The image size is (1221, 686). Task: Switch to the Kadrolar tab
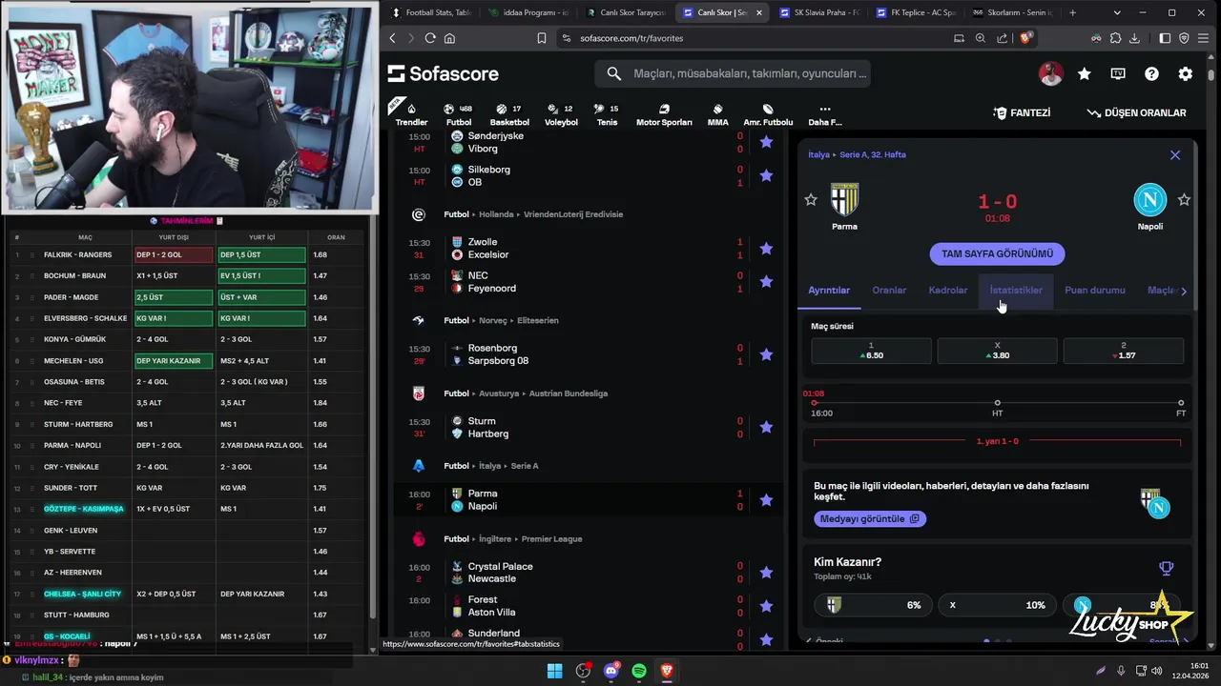(x=948, y=290)
